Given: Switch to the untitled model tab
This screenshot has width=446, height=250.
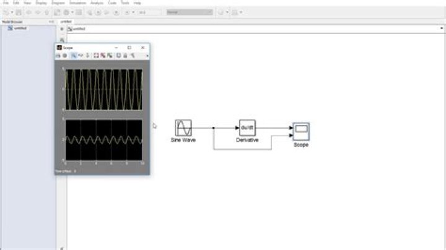Looking at the screenshot, I should (66, 22).
